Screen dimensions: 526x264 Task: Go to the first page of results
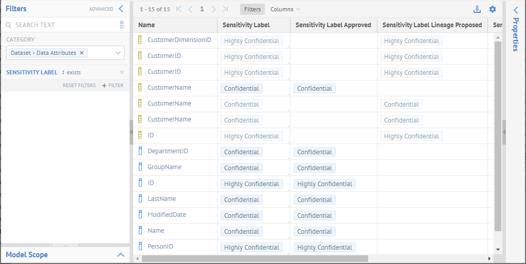click(x=179, y=9)
